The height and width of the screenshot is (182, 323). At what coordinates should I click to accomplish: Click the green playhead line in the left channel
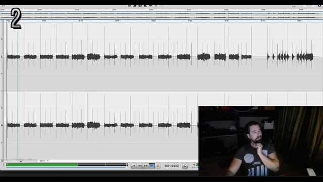(18, 57)
